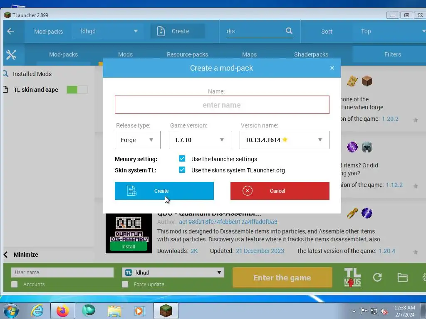
Task: Open the folder icon in bottom bar
Action: [402, 277]
